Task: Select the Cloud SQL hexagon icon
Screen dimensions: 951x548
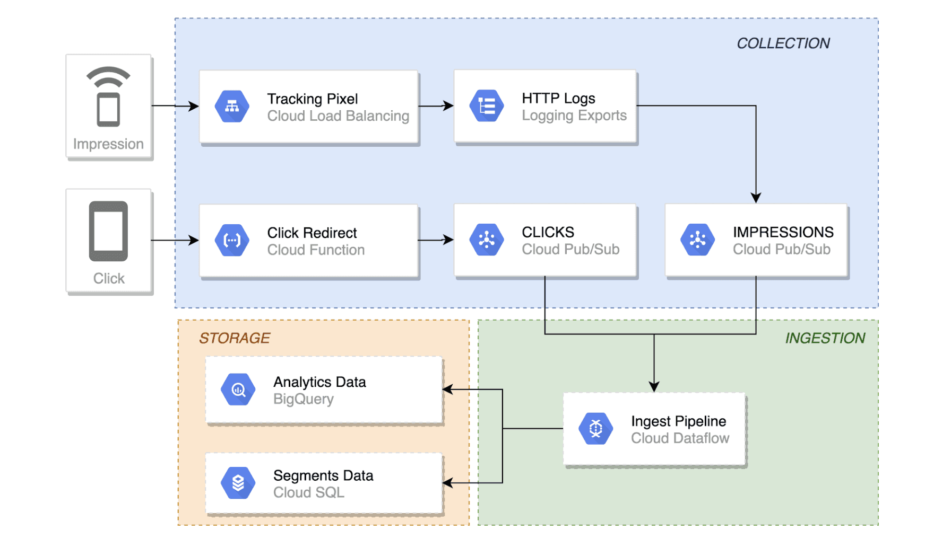Action: (238, 483)
